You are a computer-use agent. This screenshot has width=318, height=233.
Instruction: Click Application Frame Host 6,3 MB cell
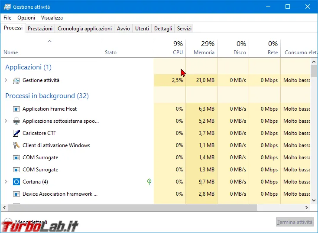(x=201, y=109)
